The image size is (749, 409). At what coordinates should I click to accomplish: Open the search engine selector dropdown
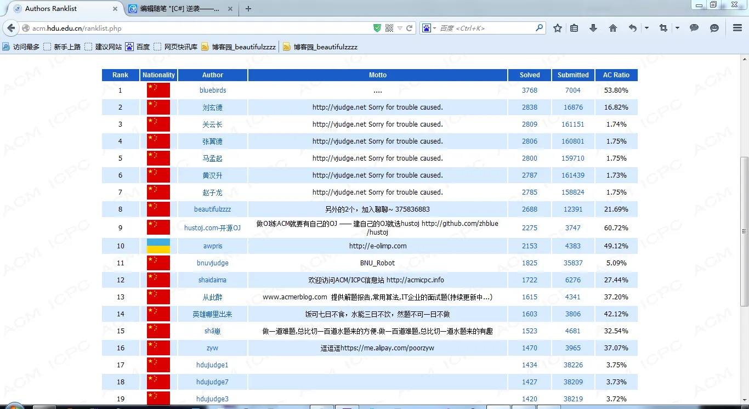tap(429, 28)
